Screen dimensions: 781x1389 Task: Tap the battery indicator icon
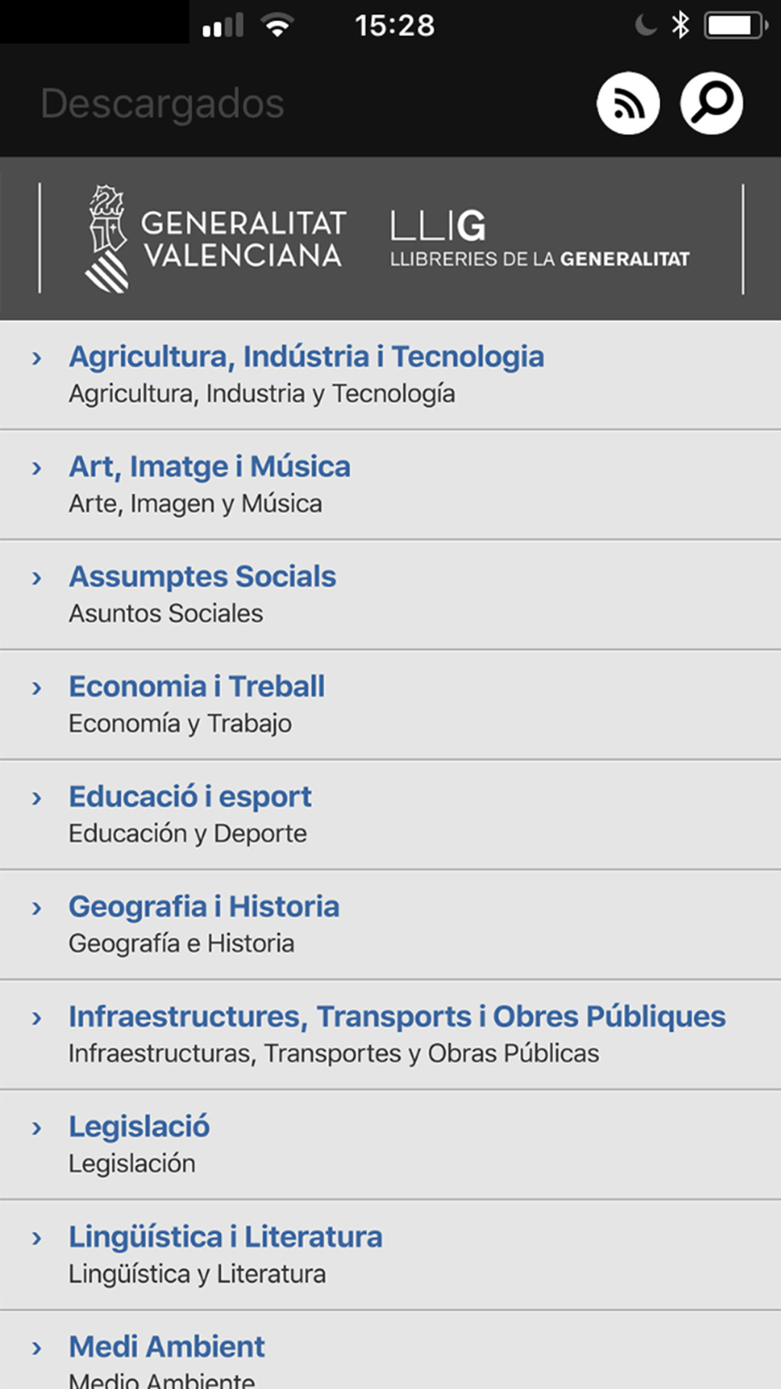[734, 25]
